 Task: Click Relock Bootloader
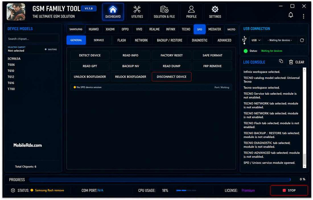(x=130, y=77)
